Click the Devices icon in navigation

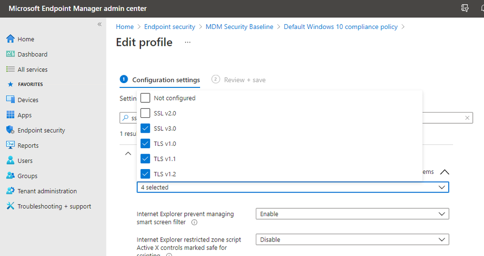(10, 100)
